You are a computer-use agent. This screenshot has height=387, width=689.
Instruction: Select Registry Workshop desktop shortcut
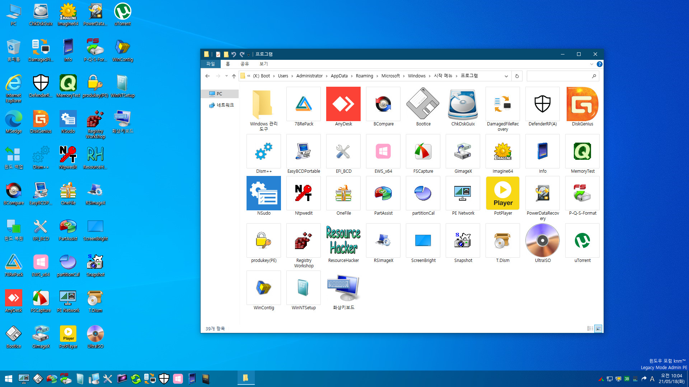coord(95,124)
